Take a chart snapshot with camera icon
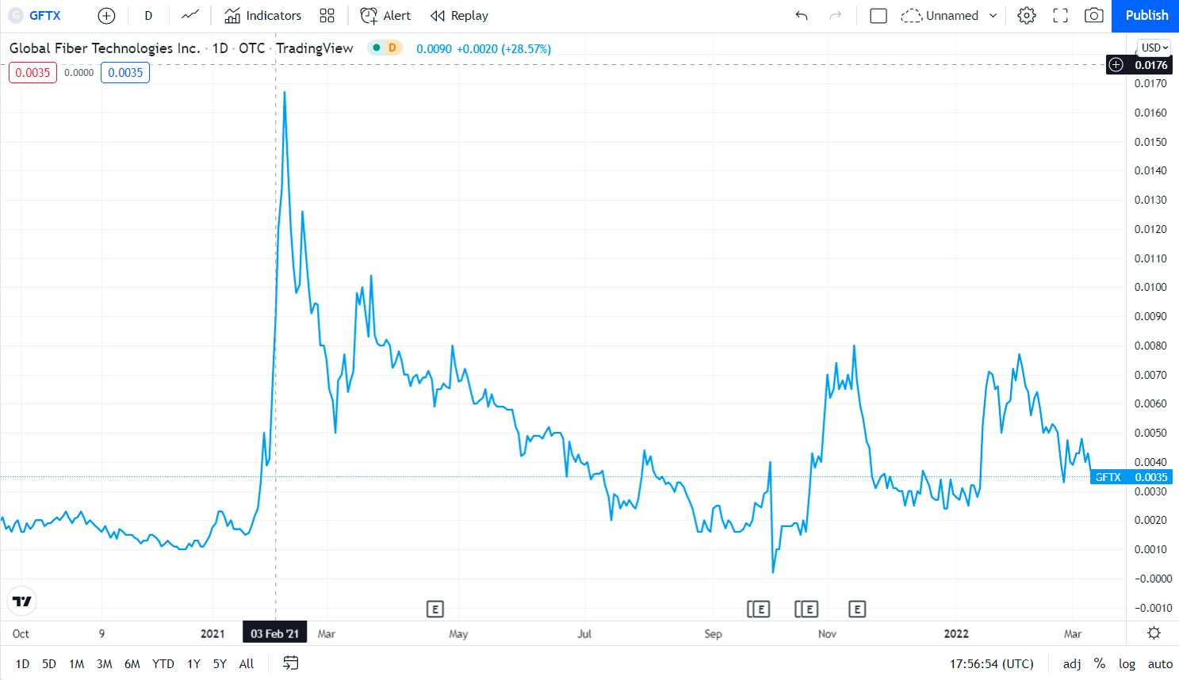Screen dimensions: 1179x680 1094,16
